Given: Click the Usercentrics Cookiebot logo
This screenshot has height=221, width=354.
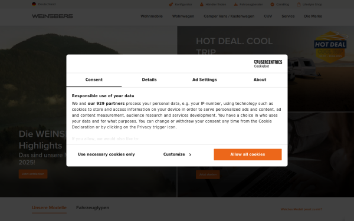Looking at the screenshot, I should (268, 64).
